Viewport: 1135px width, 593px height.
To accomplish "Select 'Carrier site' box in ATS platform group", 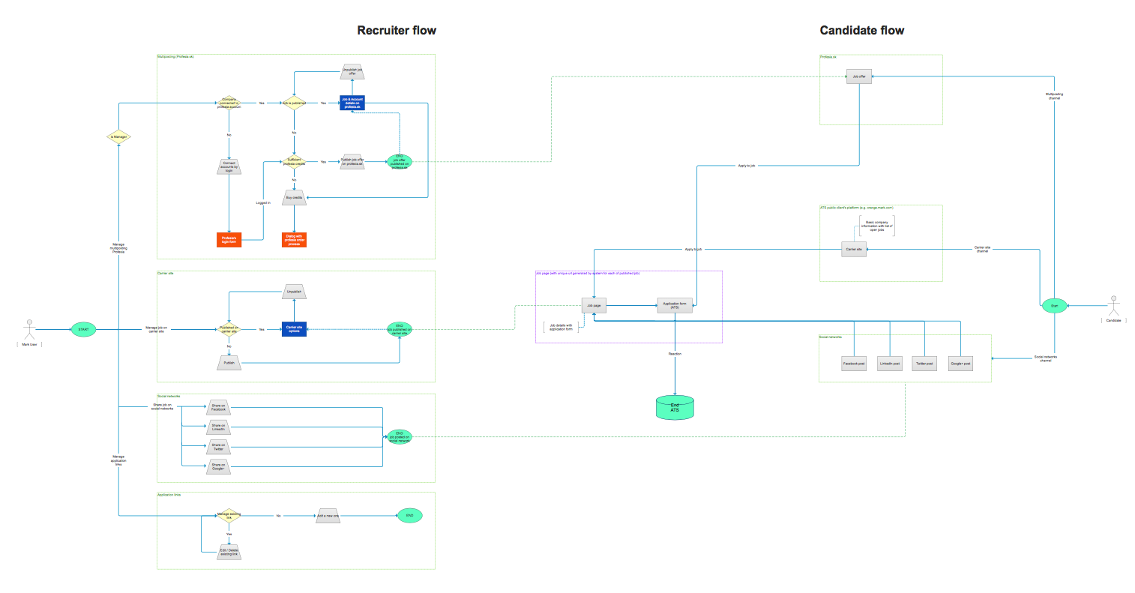I will pos(854,249).
